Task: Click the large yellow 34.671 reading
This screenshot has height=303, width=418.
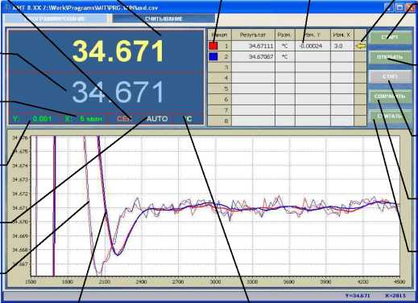Action: tap(118, 51)
